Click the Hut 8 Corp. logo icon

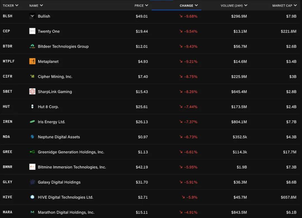pyautogui.click(x=32, y=107)
